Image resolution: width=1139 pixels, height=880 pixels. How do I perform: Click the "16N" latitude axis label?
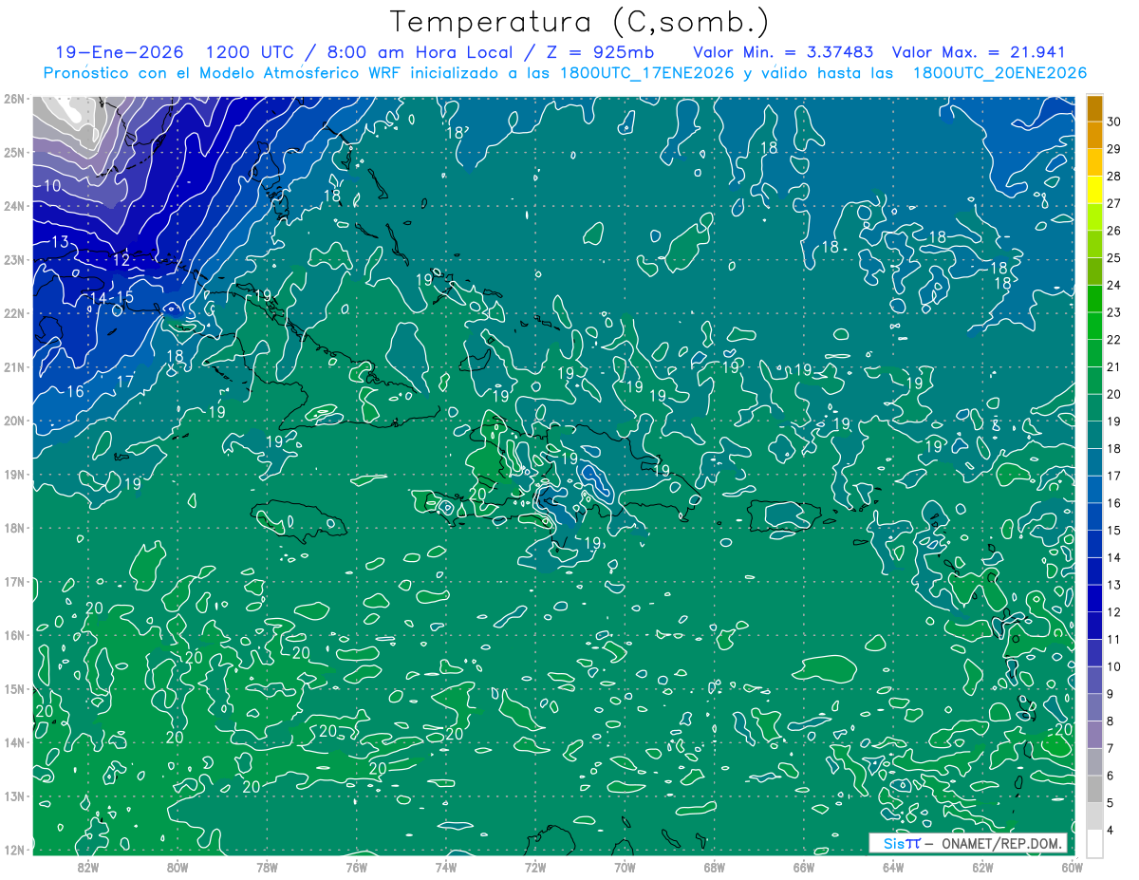click(13, 635)
